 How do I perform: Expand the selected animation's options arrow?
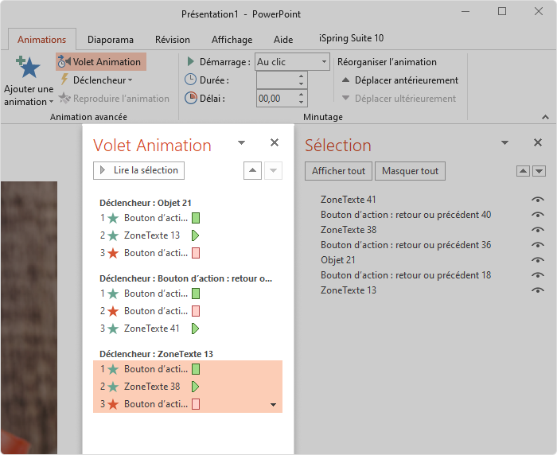[273, 405]
